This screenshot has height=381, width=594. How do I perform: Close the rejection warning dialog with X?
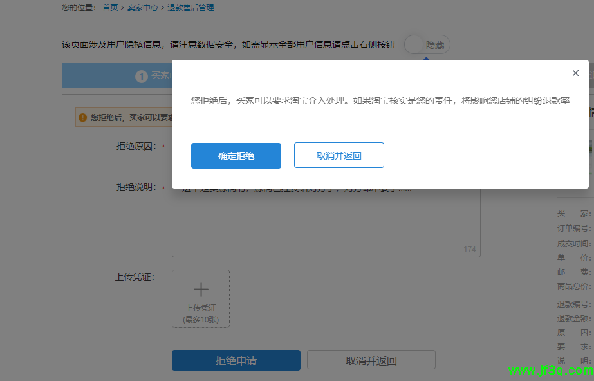[575, 73]
